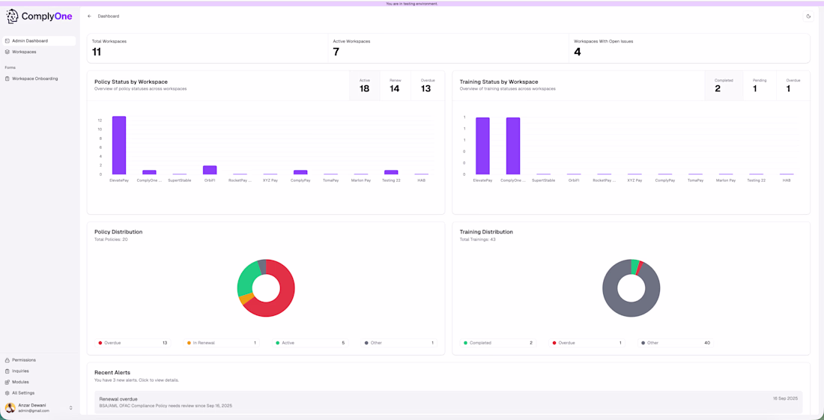Click the Permissions lock icon

click(x=7, y=360)
